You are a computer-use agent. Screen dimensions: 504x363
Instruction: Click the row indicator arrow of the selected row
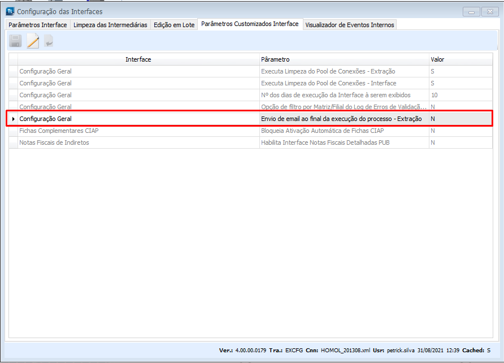[13, 119]
